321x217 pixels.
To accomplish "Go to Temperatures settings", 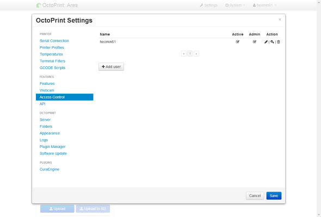I will pos(51,54).
